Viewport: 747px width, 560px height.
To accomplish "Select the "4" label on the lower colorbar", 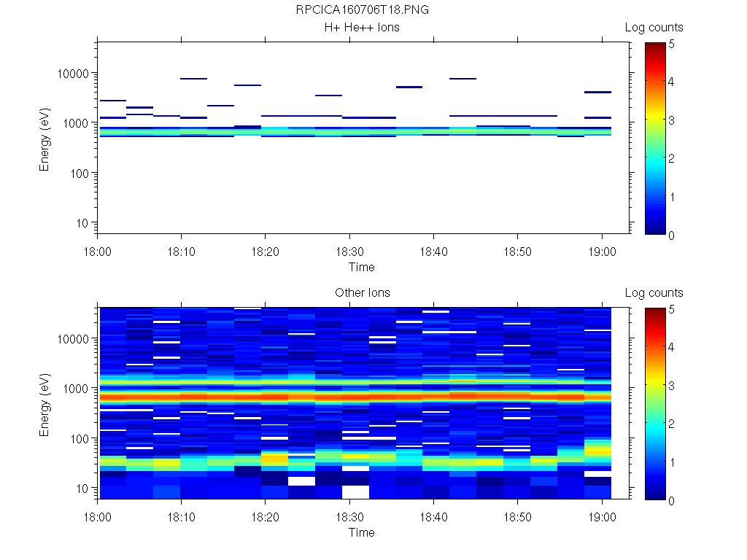I will pos(671,346).
